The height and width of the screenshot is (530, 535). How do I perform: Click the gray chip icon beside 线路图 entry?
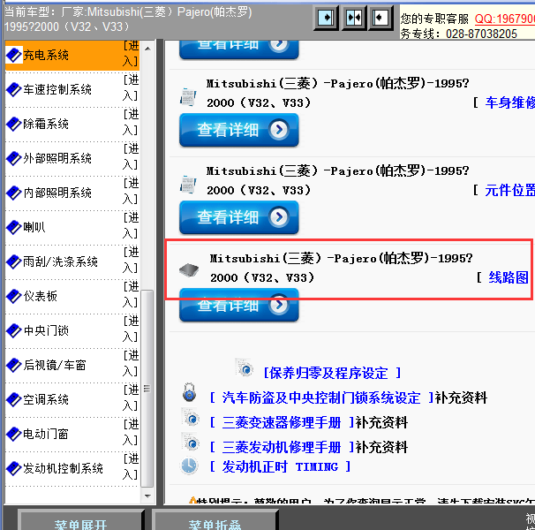[x=189, y=270]
